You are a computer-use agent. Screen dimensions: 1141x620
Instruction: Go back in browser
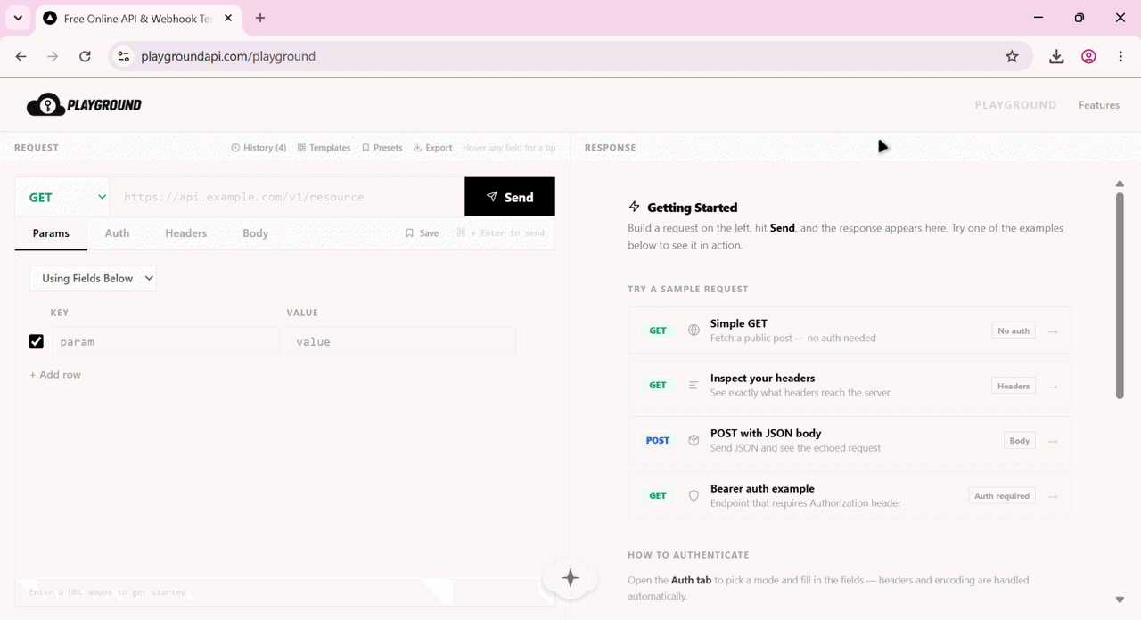pyautogui.click(x=21, y=56)
